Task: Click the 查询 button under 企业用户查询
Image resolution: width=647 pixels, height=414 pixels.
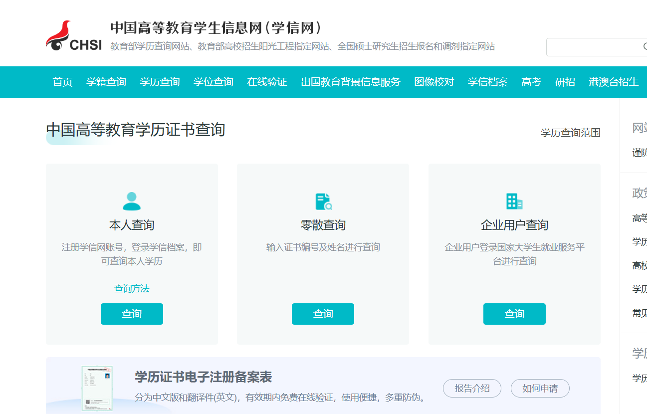Action: tap(514, 314)
